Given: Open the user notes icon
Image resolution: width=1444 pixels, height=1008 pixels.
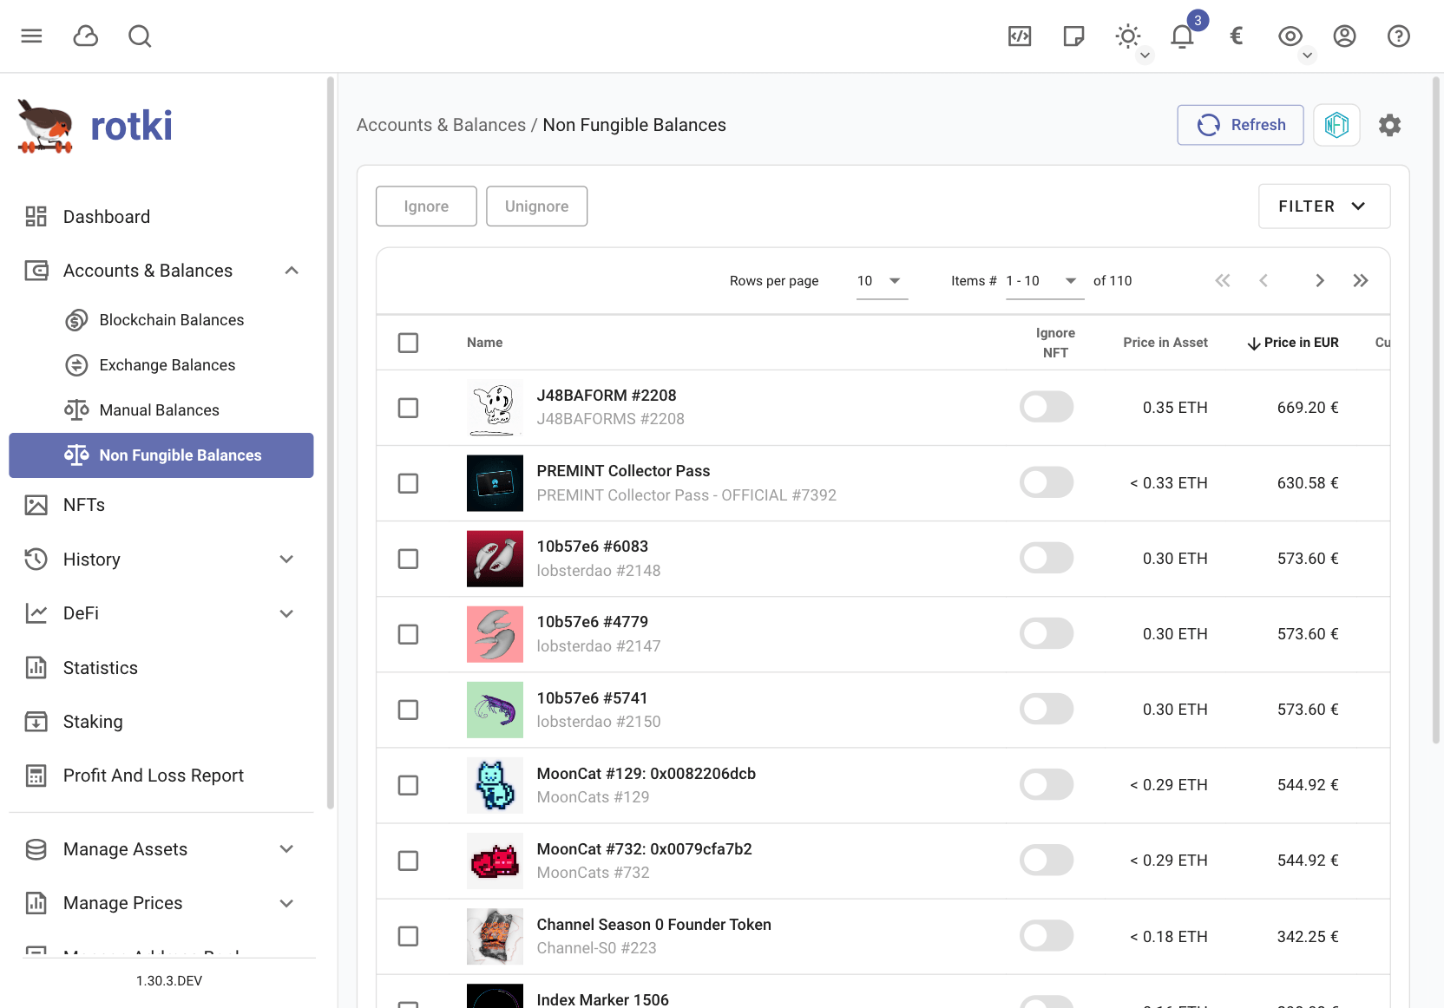Looking at the screenshot, I should click(x=1073, y=36).
